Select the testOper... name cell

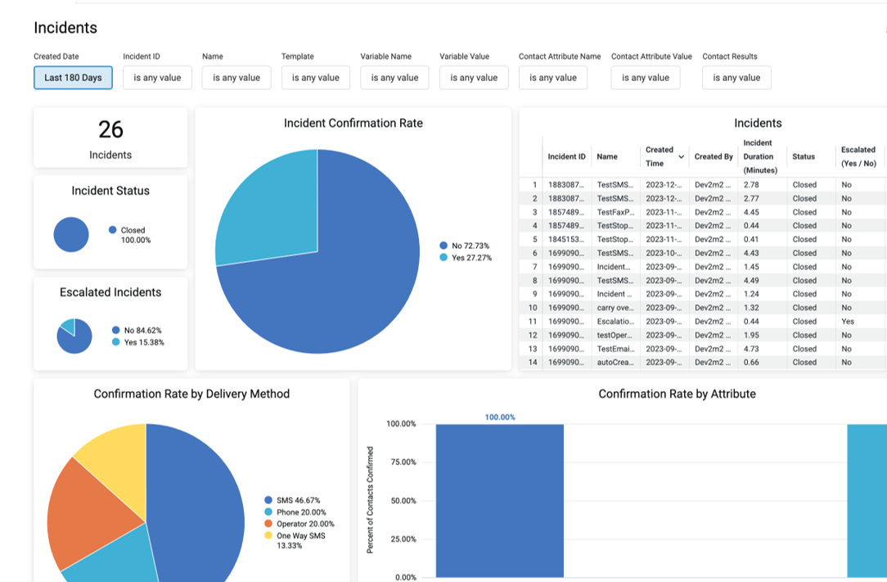click(615, 335)
